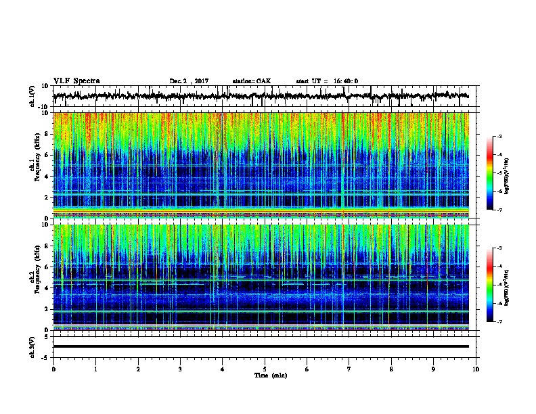536x414 pixels.
Task: Click the "ch.1(V)" waveform axis label
Action: 32,96
